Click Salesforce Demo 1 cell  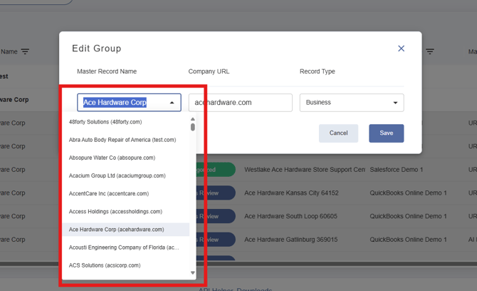[397, 170]
